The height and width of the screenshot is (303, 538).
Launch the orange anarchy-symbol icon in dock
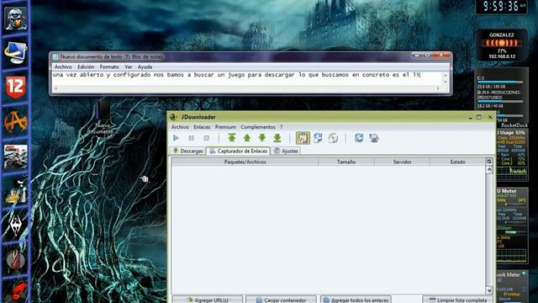click(x=15, y=122)
